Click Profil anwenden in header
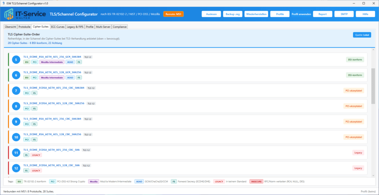This screenshot has width=379, height=195. click(301, 14)
